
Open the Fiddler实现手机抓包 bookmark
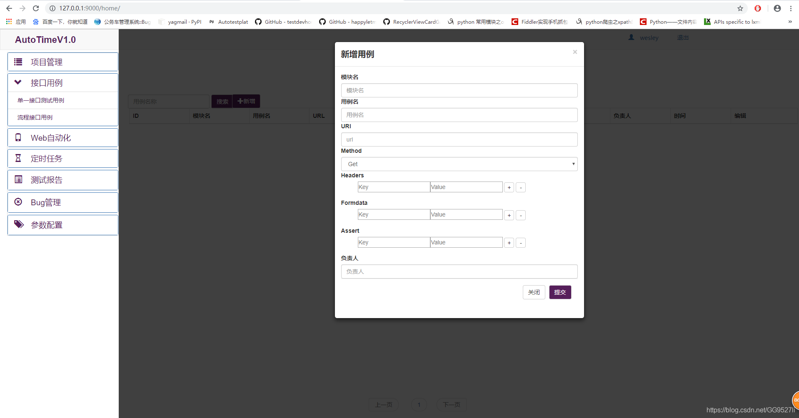540,22
